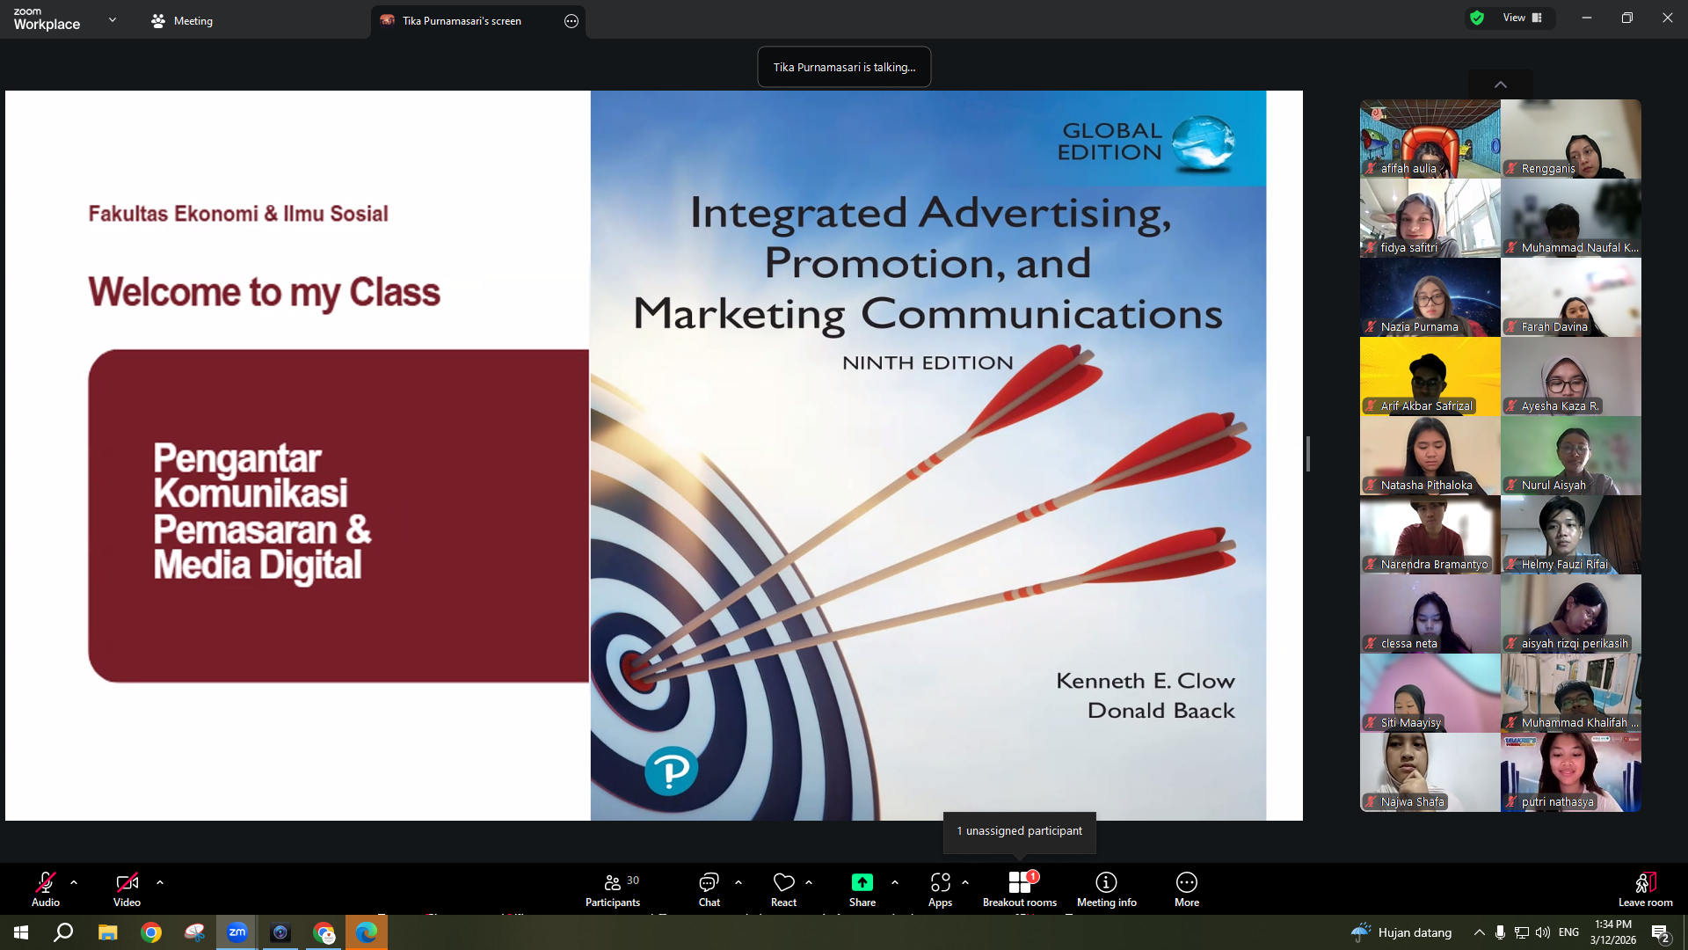Open the Zoom Workplace dropdown menu
1688x950 pixels.
click(x=112, y=19)
